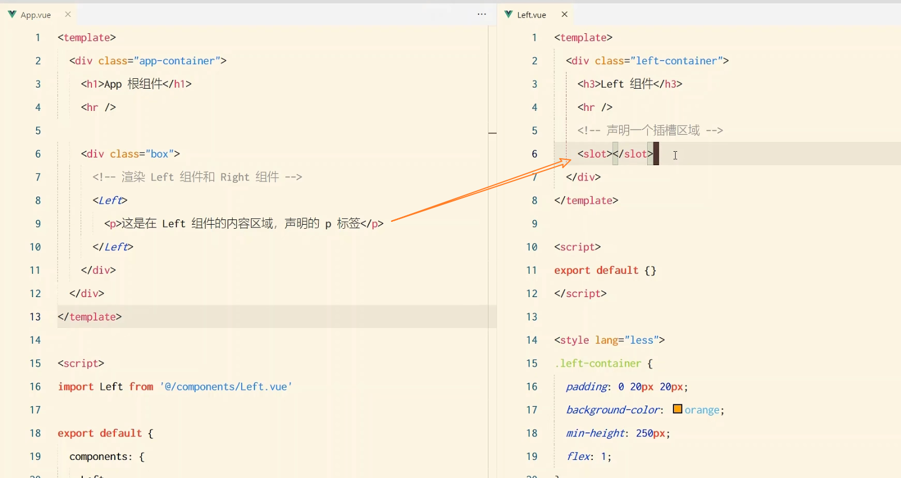
Task: Click '@/components/Left.vue' path string
Action: [x=226, y=387]
